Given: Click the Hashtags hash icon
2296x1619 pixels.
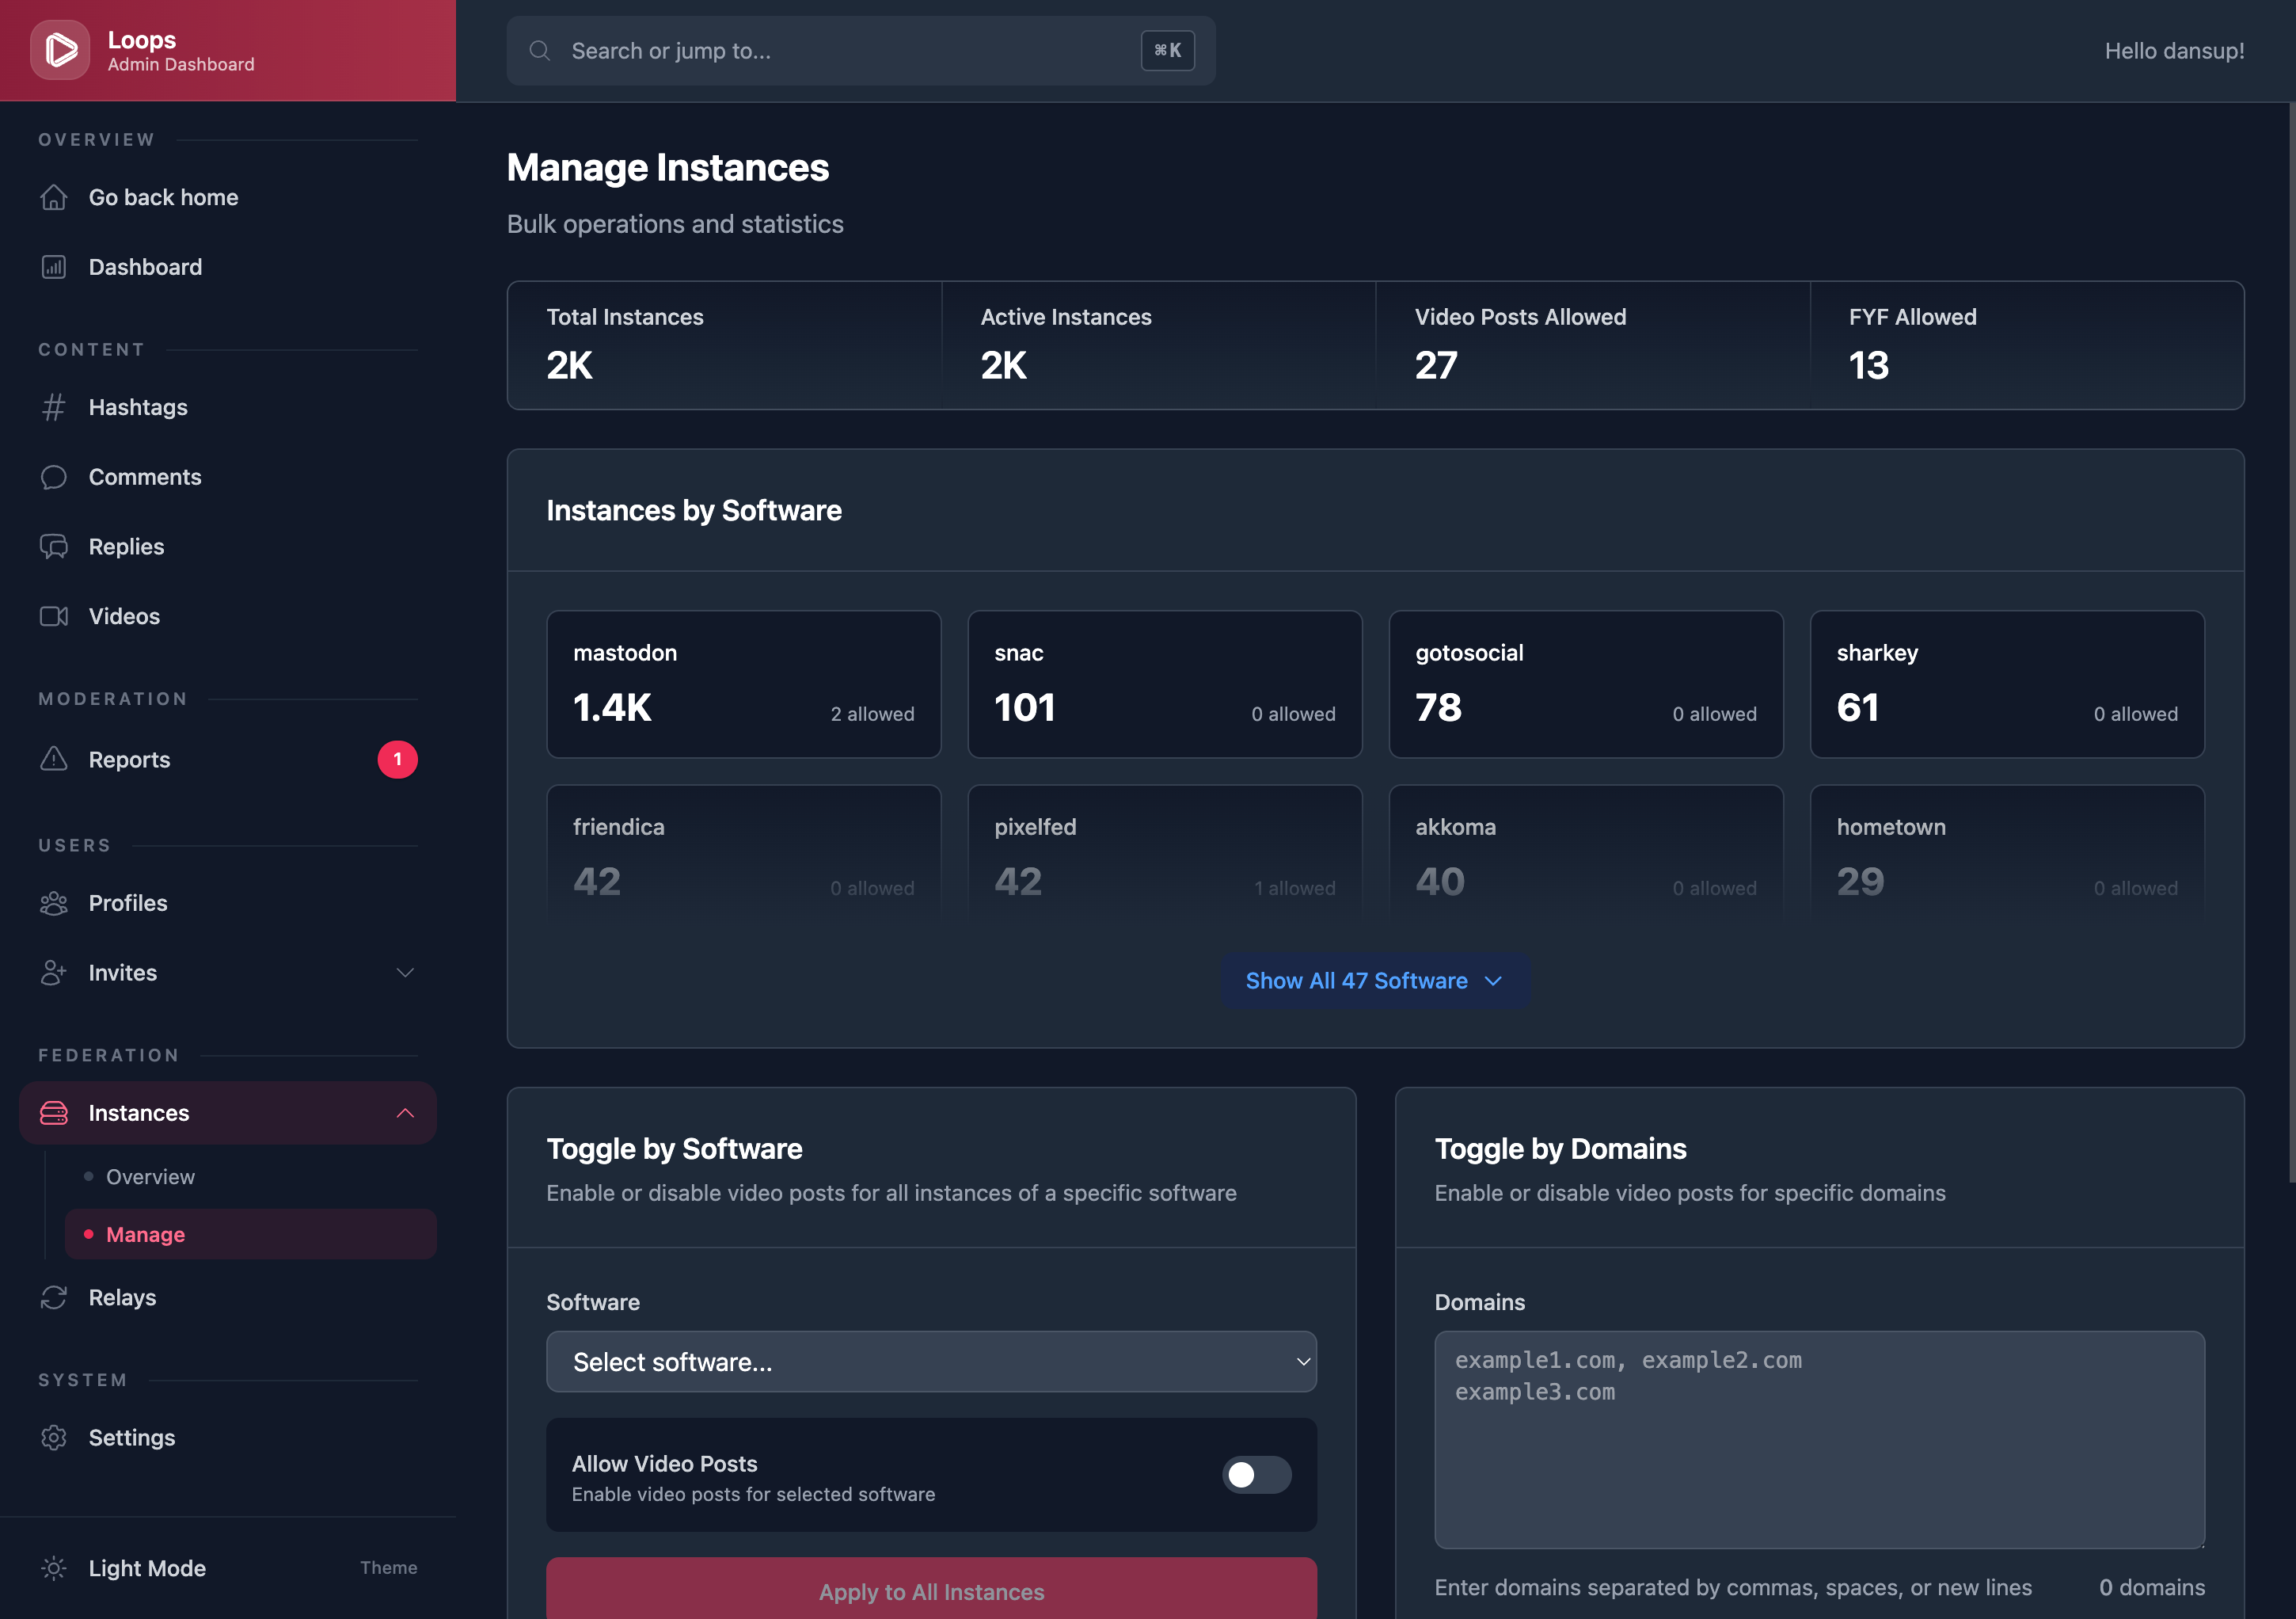Looking at the screenshot, I should click(54, 407).
